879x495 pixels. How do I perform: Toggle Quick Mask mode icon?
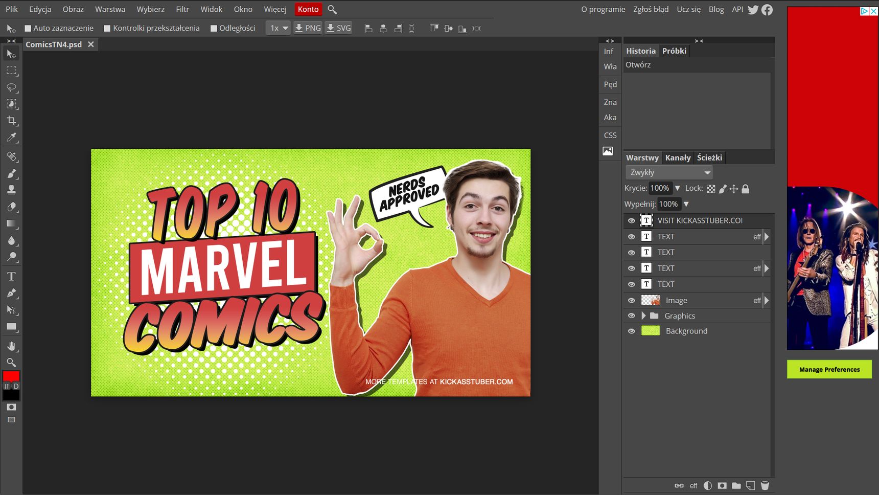11,407
